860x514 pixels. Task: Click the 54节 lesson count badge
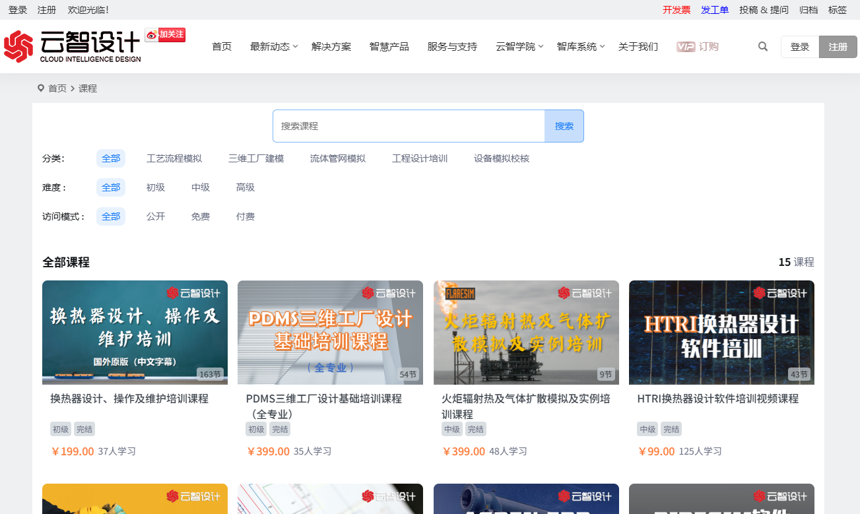409,375
